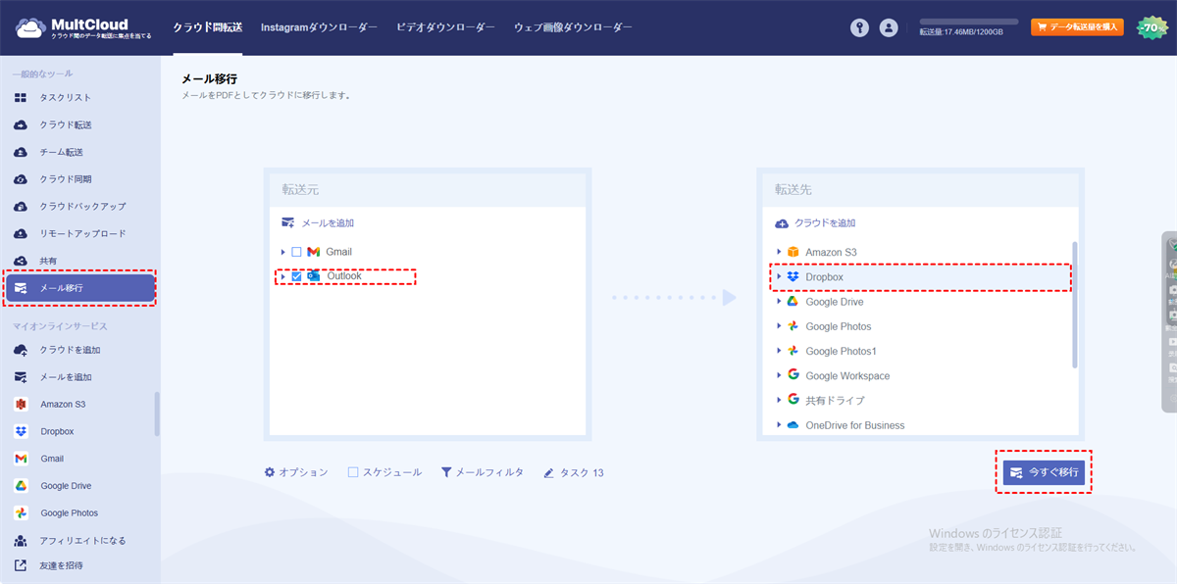
Task: Expand the Google Photos1 destination arrow
Action: (779, 351)
